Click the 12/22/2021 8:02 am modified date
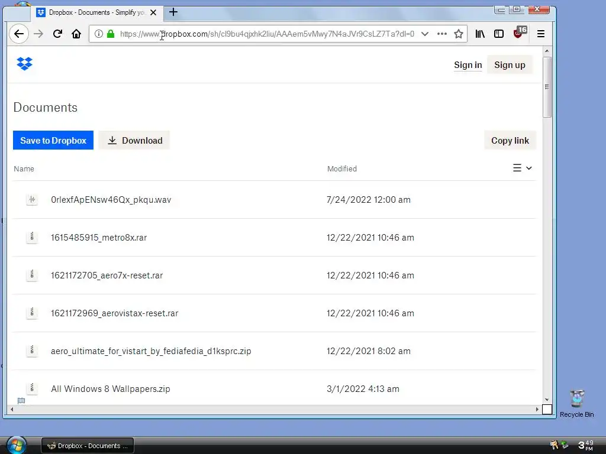Screen dimensions: 606x454 click(x=369, y=351)
